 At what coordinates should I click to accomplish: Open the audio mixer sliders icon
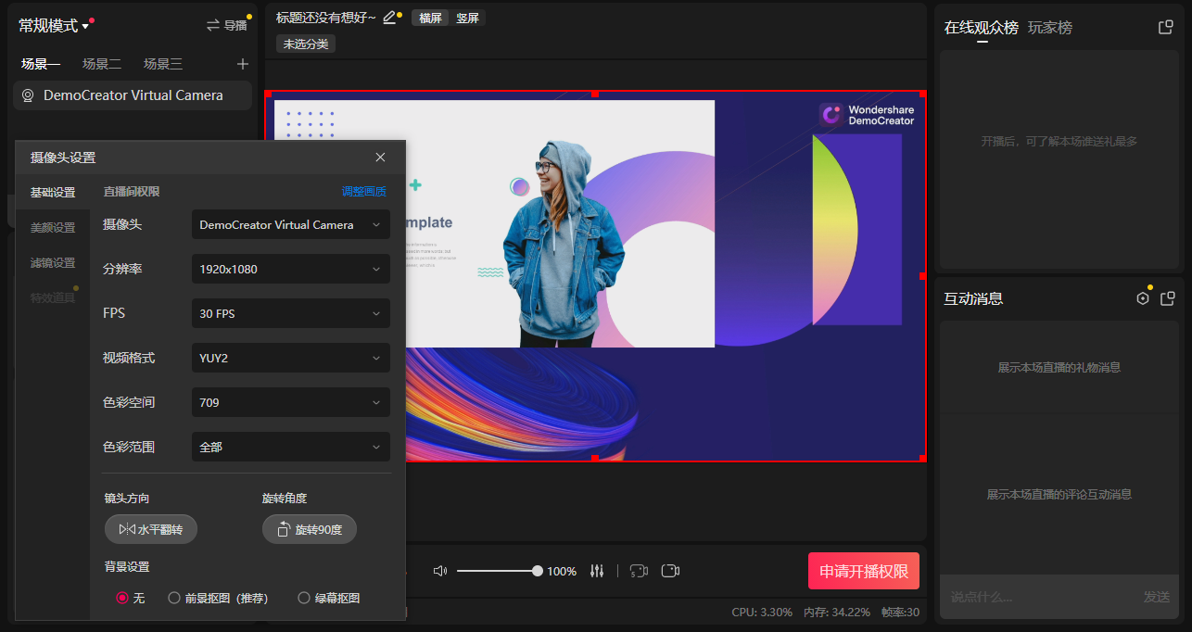coord(597,571)
